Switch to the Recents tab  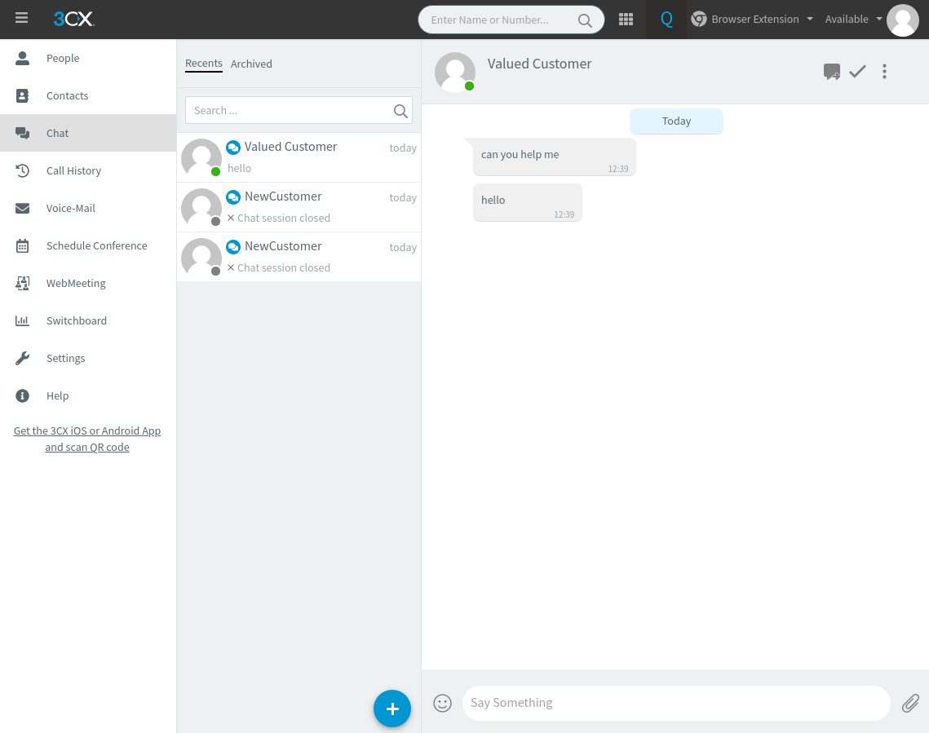pyautogui.click(x=204, y=64)
